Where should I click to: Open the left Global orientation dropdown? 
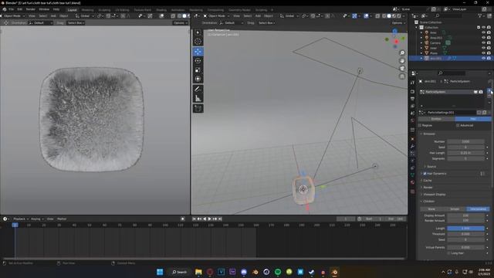85,15
